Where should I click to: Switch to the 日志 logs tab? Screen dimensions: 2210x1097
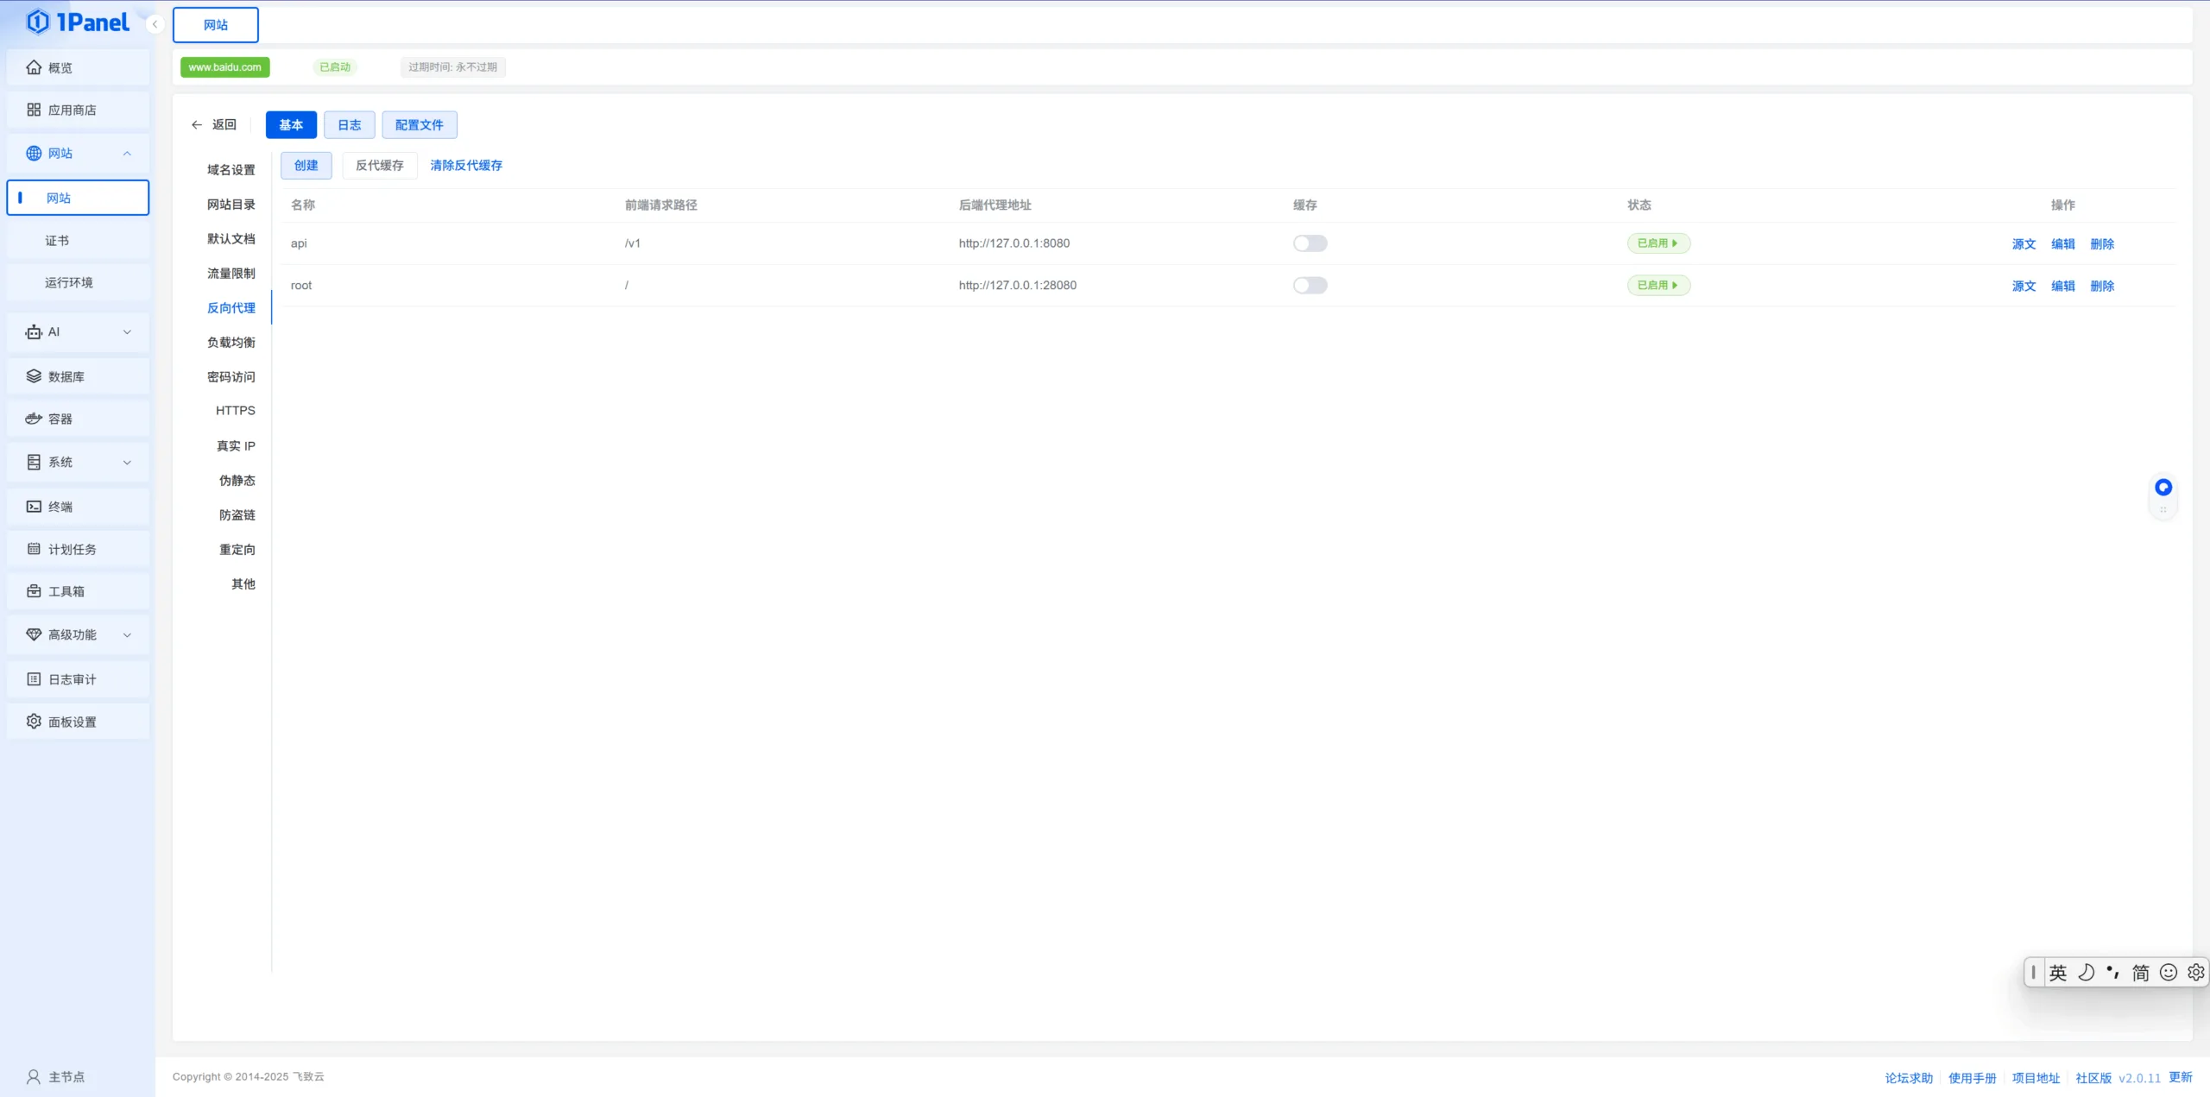[350, 125]
